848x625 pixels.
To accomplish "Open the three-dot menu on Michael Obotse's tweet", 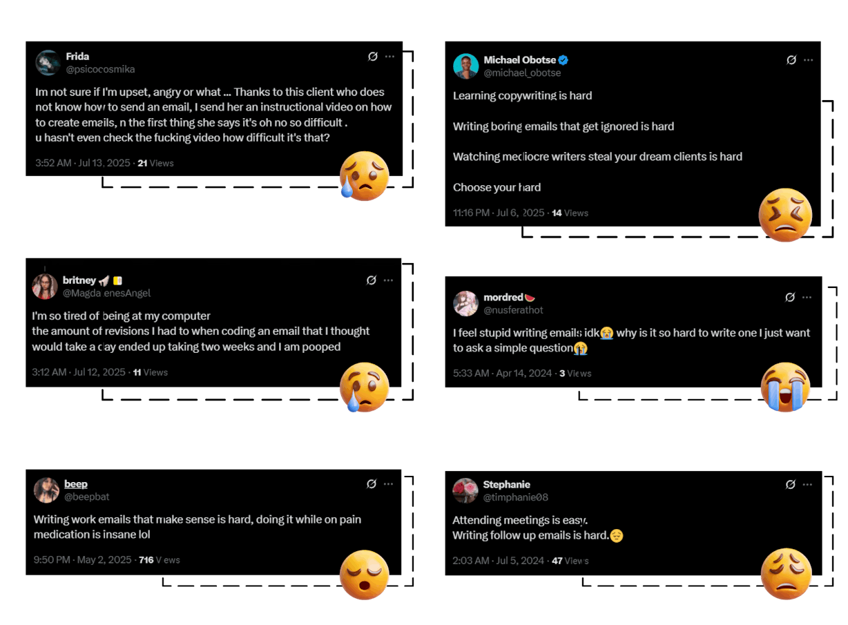I will (x=808, y=60).
